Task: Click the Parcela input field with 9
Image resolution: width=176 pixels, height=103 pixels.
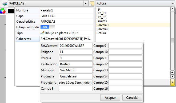Action: [76, 58]
